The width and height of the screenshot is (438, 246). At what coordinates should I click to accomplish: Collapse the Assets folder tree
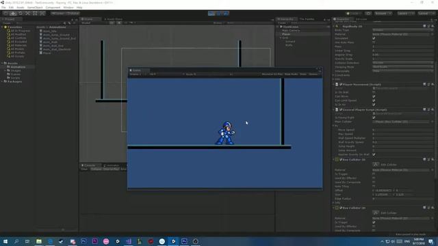coord(3,64)
